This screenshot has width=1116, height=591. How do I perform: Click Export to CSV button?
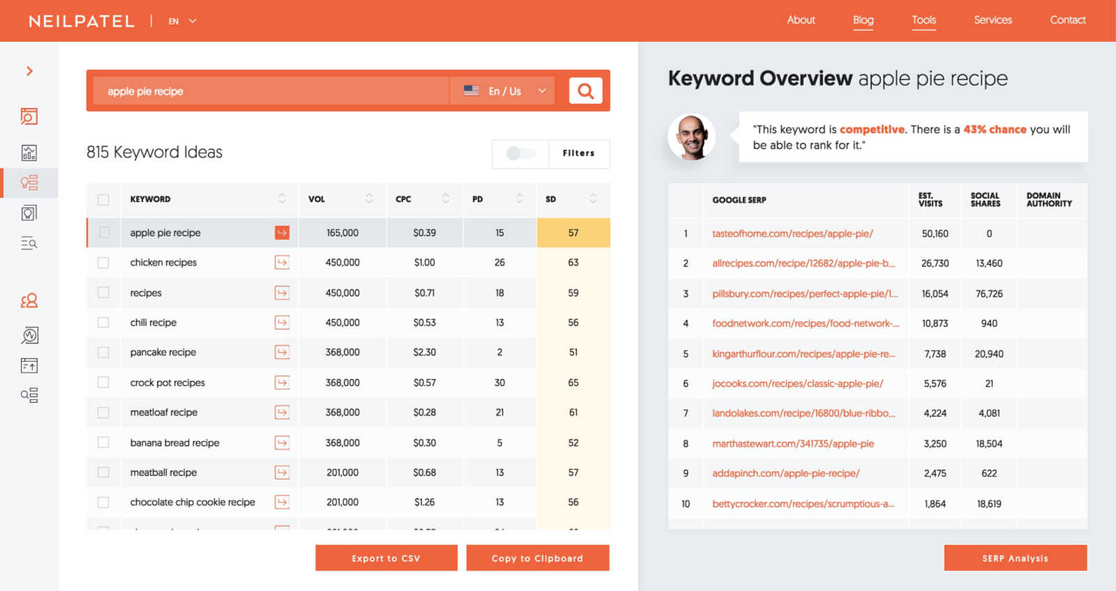tap(386, 558)
